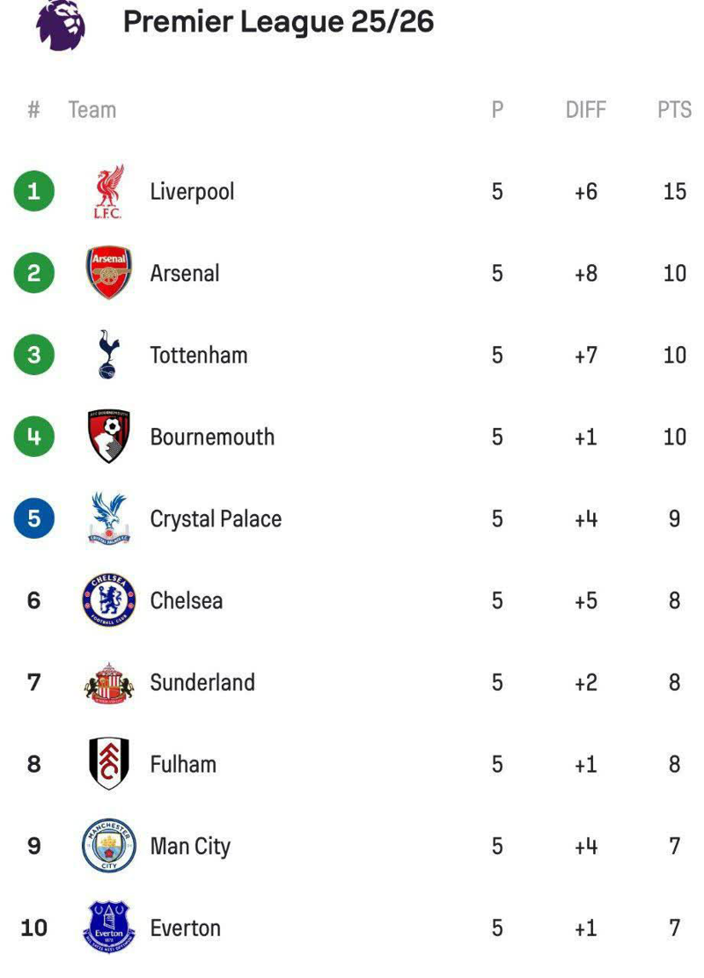Click the Man City club badge

pyautogui.click(x=109, y=846)
